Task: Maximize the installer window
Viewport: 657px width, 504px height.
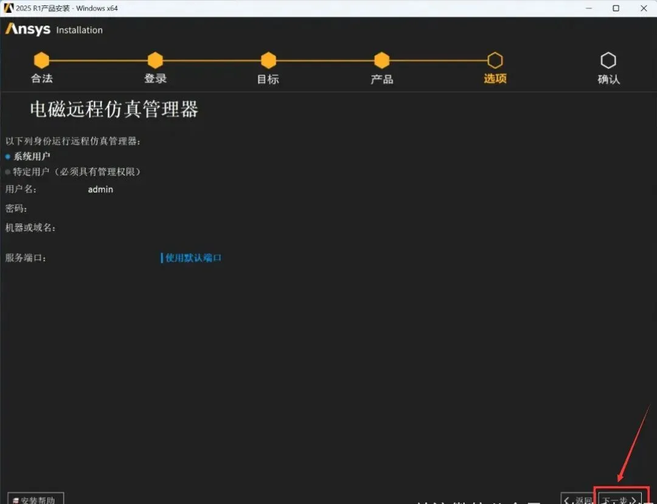Action: pyautogui.click(x=616, y=8)
